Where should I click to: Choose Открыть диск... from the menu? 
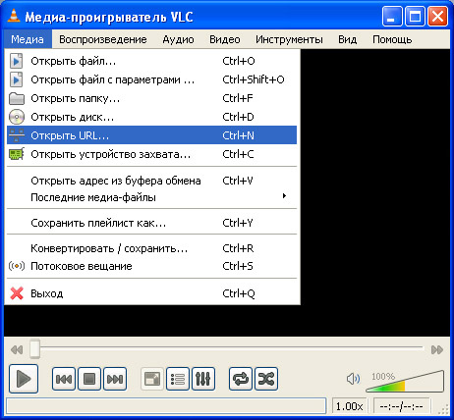click(151, 117)
